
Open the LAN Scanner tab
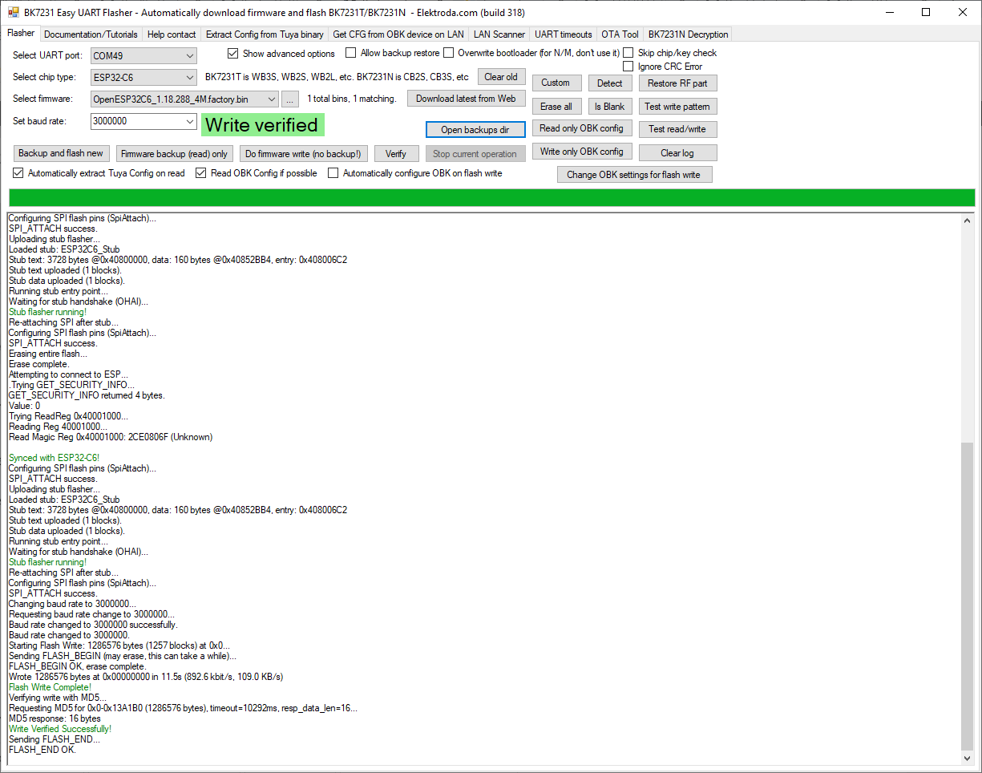tap(499, 34)
